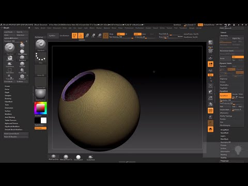Image resolution: width=248 pixels, height=186 pixels.
Task: Expand the Depth brush section
Action: (7, 92)
